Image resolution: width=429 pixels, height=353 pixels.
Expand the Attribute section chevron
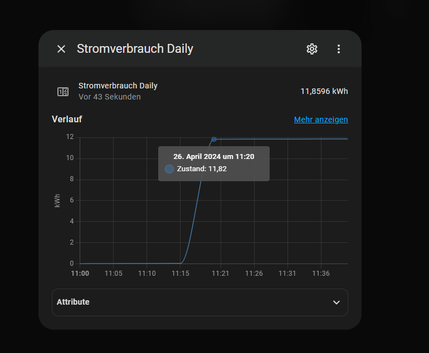coord(336,302)
